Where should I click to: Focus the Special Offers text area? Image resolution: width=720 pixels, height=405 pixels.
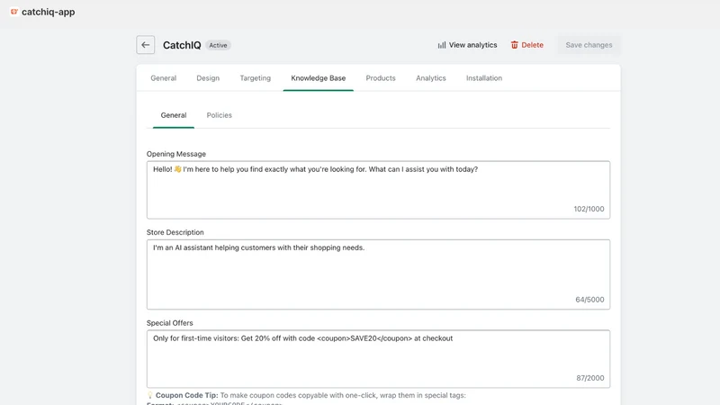pyautogui.click(x=378, y=358)
